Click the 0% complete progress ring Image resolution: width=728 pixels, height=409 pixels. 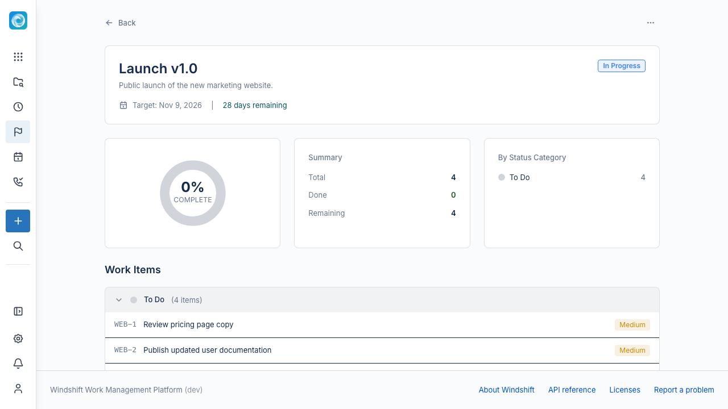(x=193, y=193)
